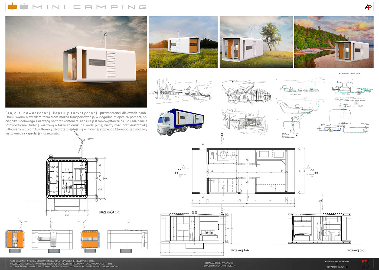The width and height of the screenshot is (379, 270).
Task: Select the truck hauling the capsule image
Action: [x=181, y=122]
